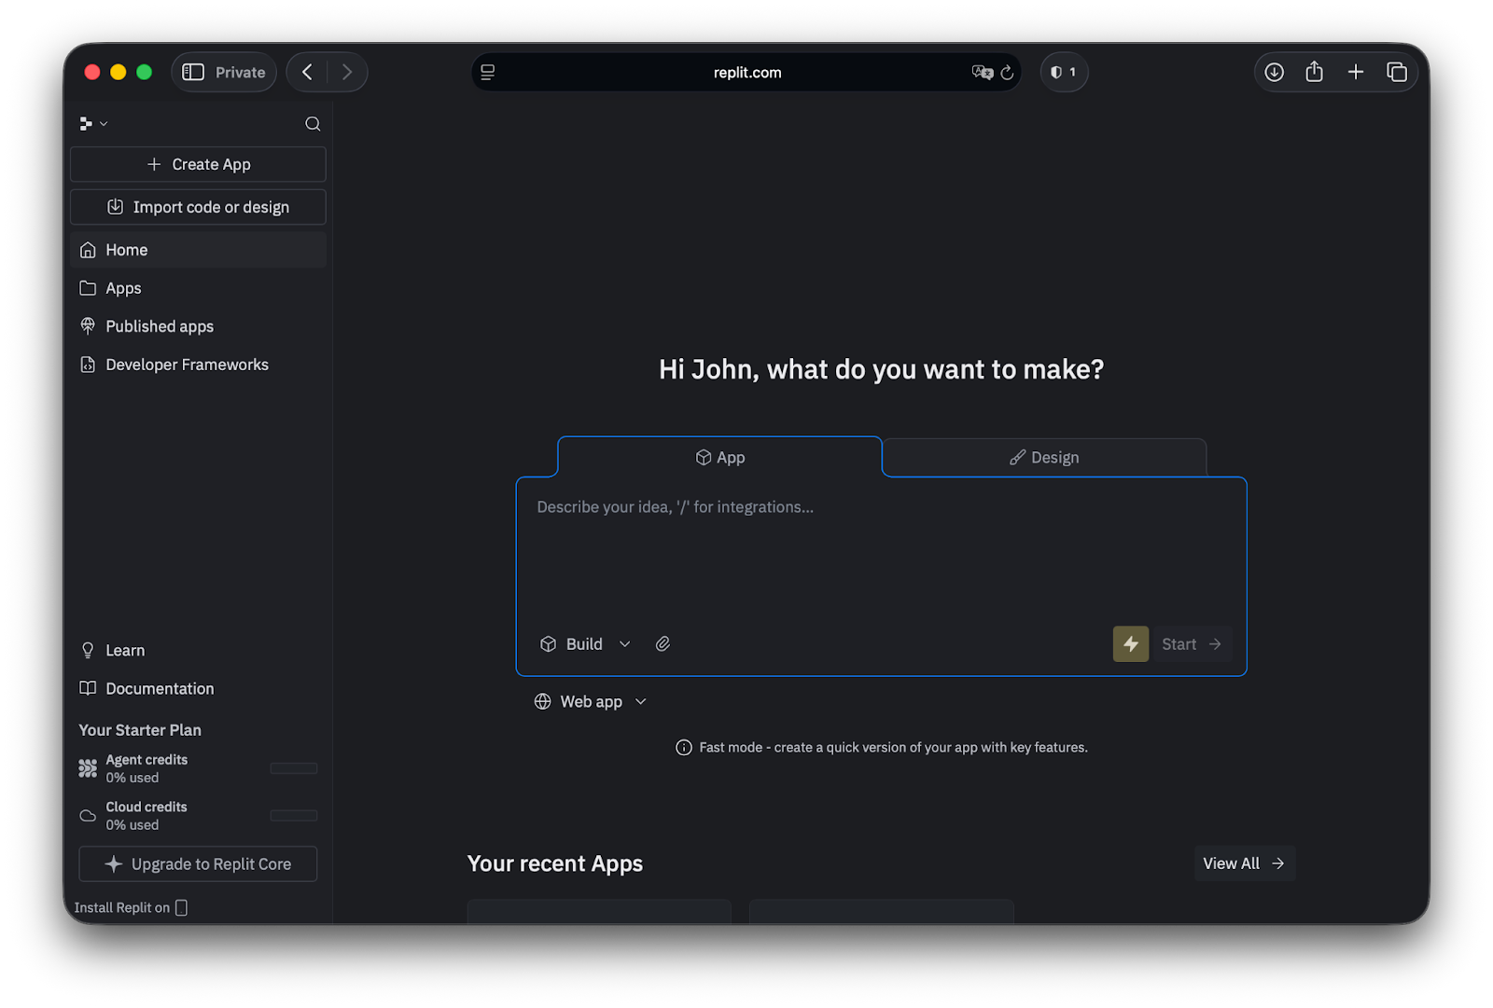Toggle the lightning bolt fast mode button

point(1130,644)
